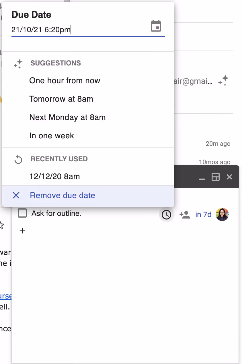Click the clock due date icon

[166, 214]
